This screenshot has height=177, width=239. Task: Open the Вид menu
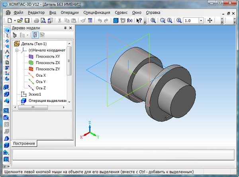(53, 12)
